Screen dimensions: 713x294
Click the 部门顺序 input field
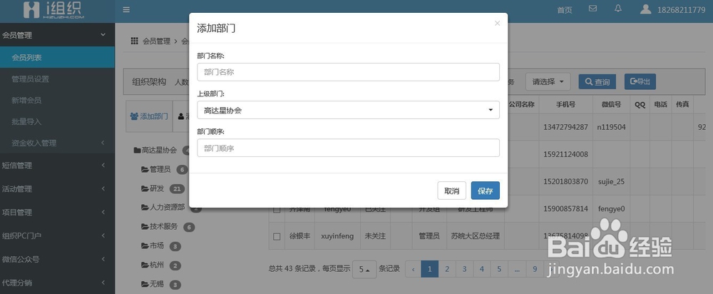349,148
